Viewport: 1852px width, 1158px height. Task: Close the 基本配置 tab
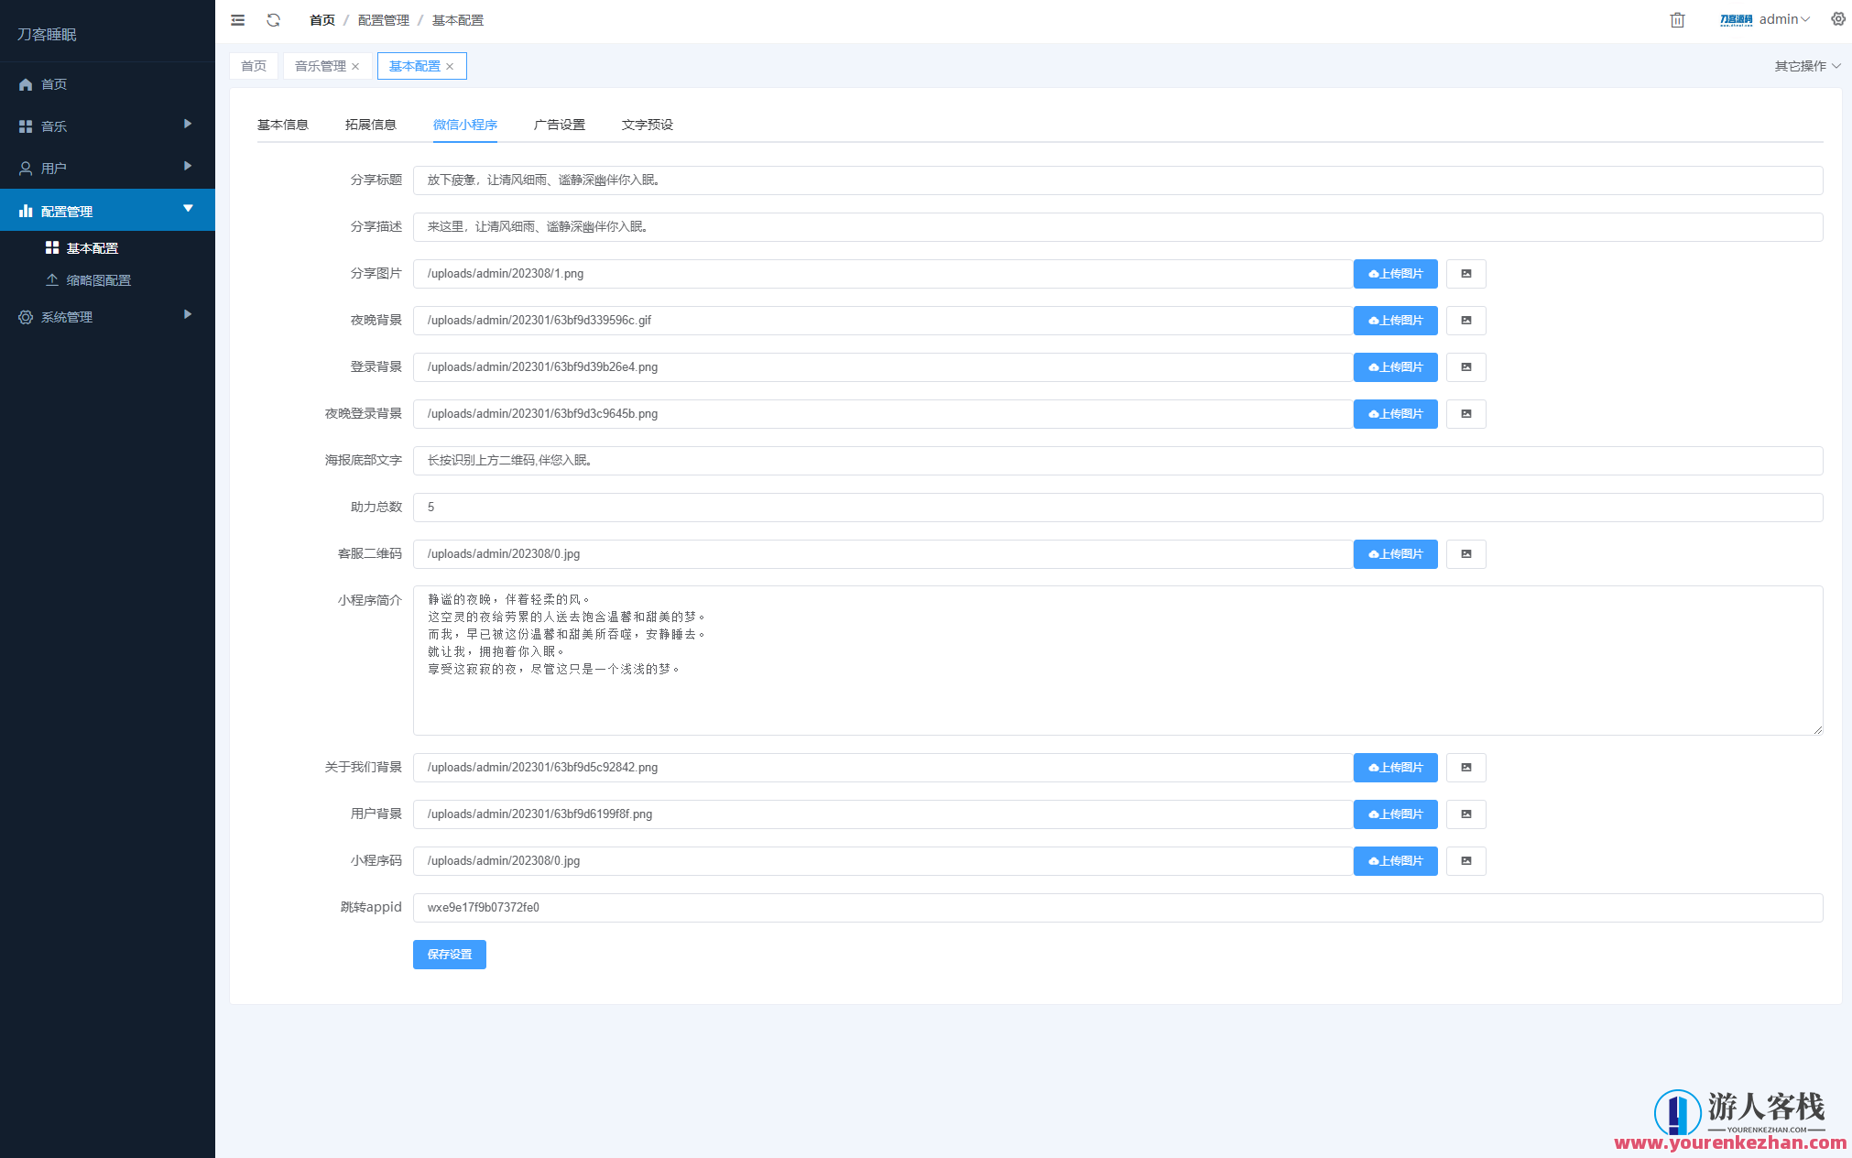[x=450, y=67]
